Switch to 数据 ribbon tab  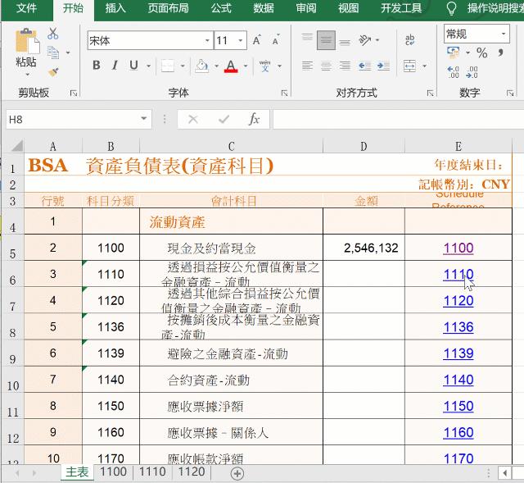(264, 8)
